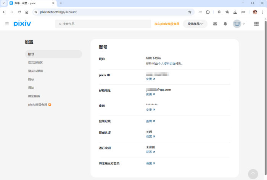Expand the avatar dropdown chevron
This screenshot has width=267, height=180.
(244, 24)
